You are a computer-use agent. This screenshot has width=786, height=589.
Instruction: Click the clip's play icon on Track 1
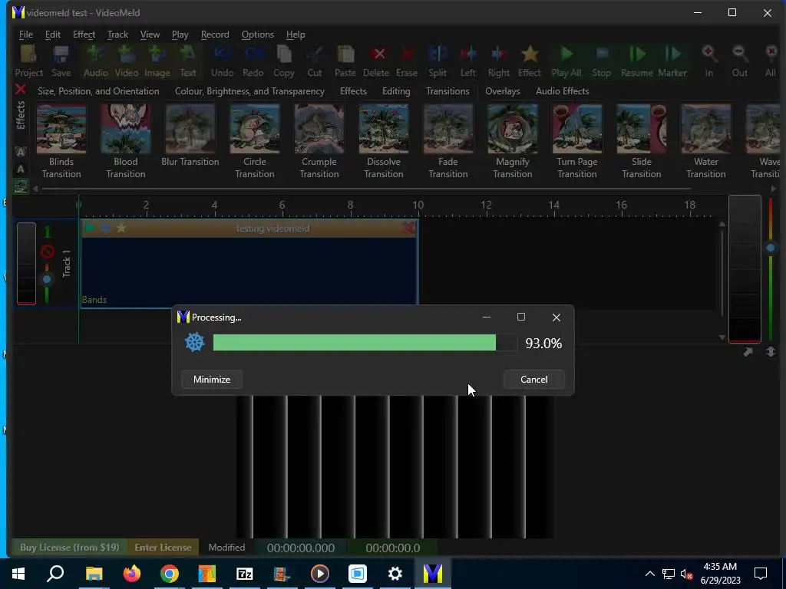[x=90, y=229]
